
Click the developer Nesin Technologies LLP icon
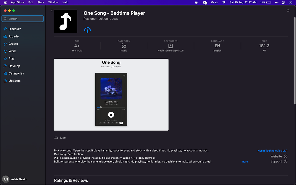(x=170, y=46)
